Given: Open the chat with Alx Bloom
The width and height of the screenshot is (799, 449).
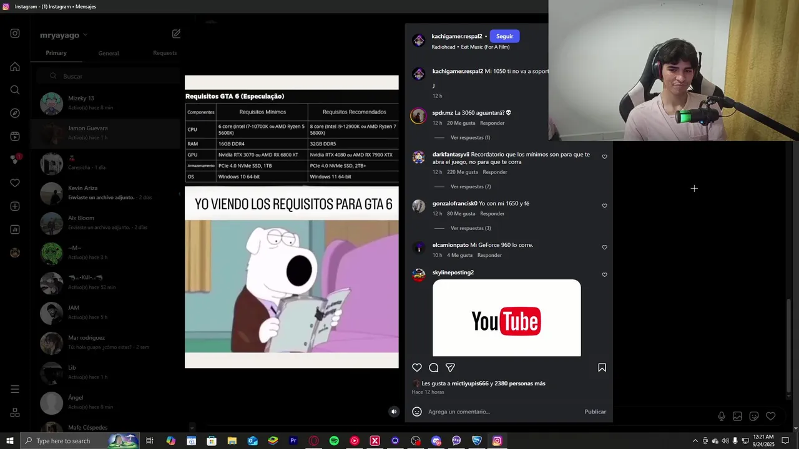Looking at the screenshot, I should pyautogui.click(x=105, y=223).
